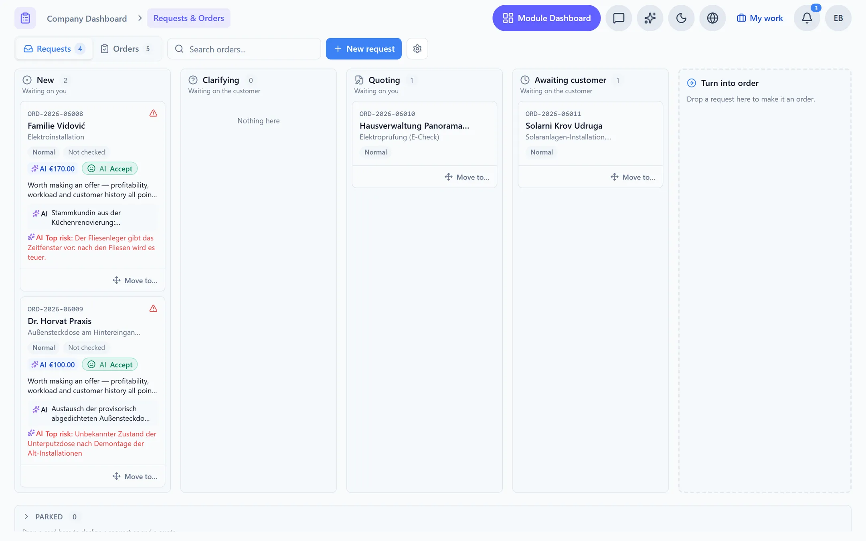Open Move to on Familie Vidović card
The height and width of the screenshot is (541, 866).
click(x=135, y=281)
